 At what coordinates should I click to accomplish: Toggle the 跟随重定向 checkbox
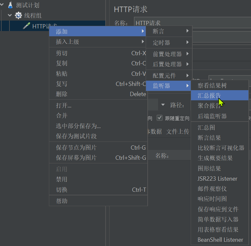[x=160, y=118]
